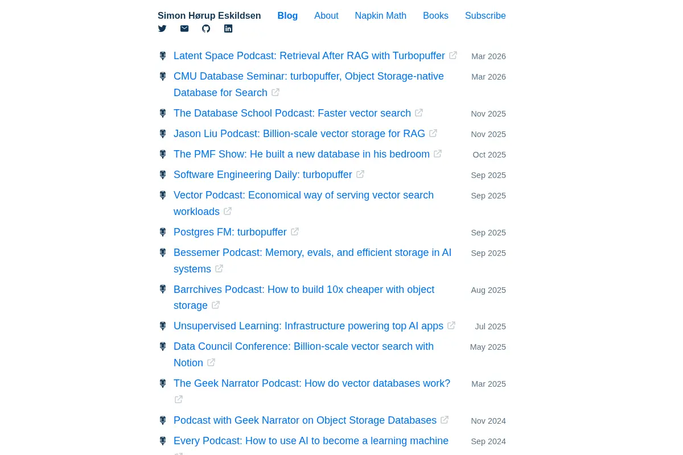Image resolution: width=683 pixels, height=455 pixels.
Task: Open Data Council Conference Notion talk link
Action: (303, 354)
